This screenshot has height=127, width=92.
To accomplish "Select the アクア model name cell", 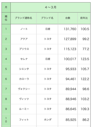I will (23, 39).
